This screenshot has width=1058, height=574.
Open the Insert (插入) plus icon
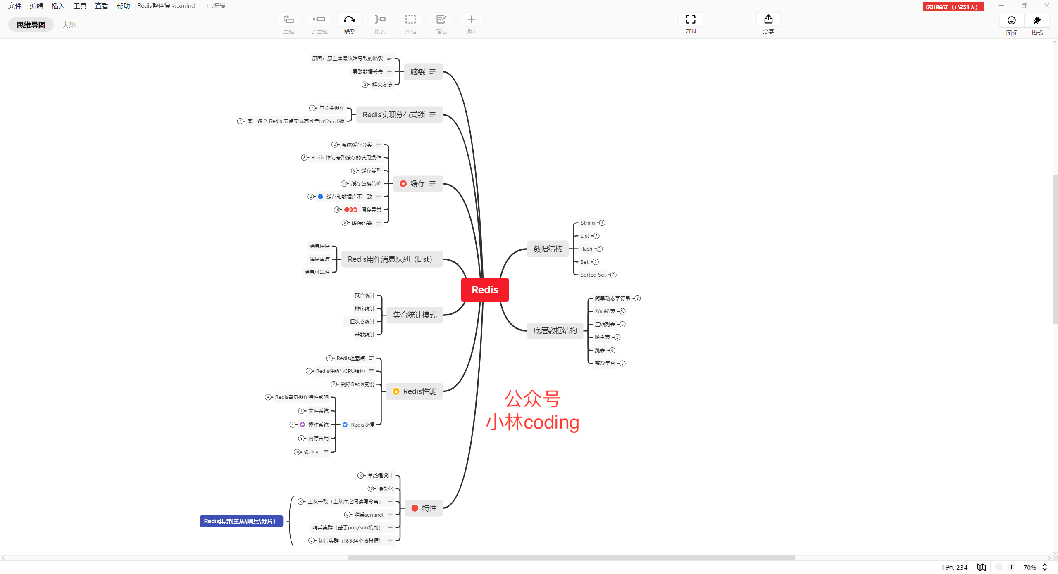point(471,19)
